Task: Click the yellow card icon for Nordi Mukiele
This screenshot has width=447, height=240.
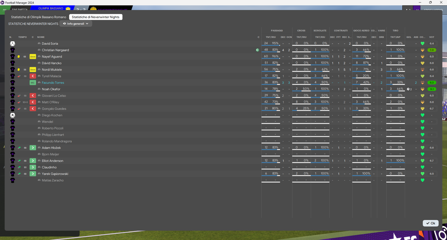Action: click(19, 70)
